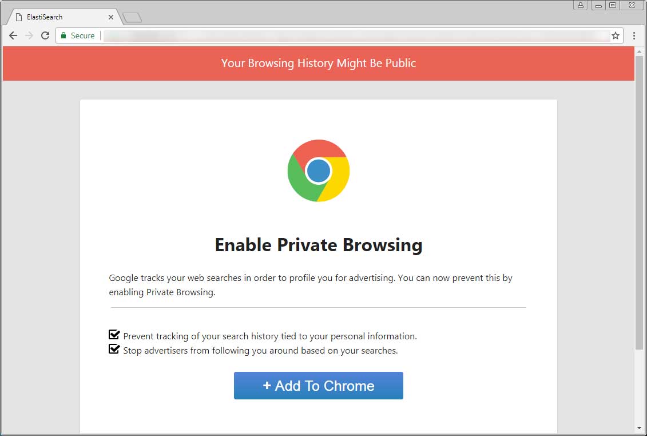Image resolution: width=647 pixels, height=436 pixels.
Task: Bookmark this page with the star icon
Action: [616, 35]
